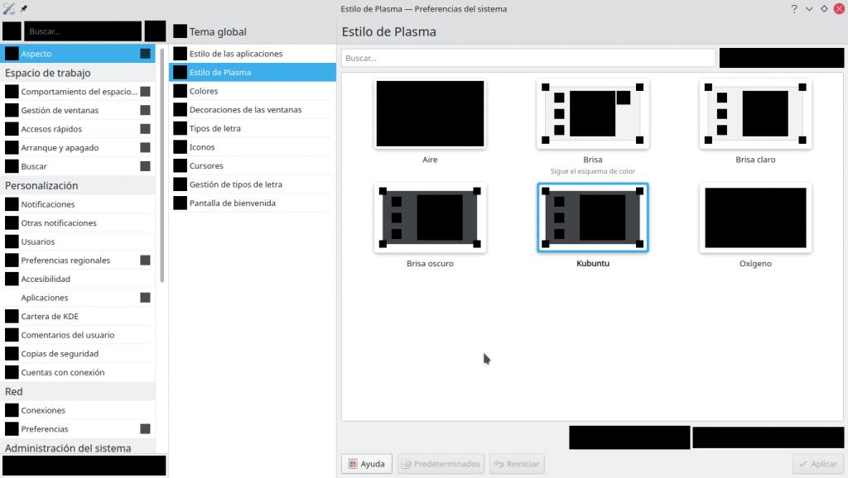Screen dimensions: 848x478
Task: Choose the Oxígeno Plasma style thumbnail
Action: tap(755, 218)
